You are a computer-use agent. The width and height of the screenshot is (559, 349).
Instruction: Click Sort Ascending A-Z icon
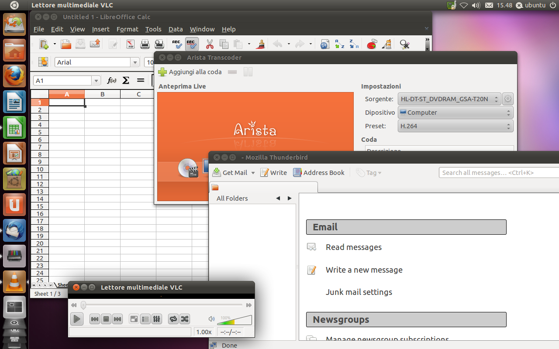click(x=339, y=44)
